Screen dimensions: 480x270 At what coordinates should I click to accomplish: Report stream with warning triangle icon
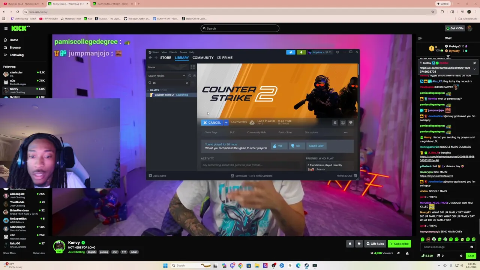(407, 253)
